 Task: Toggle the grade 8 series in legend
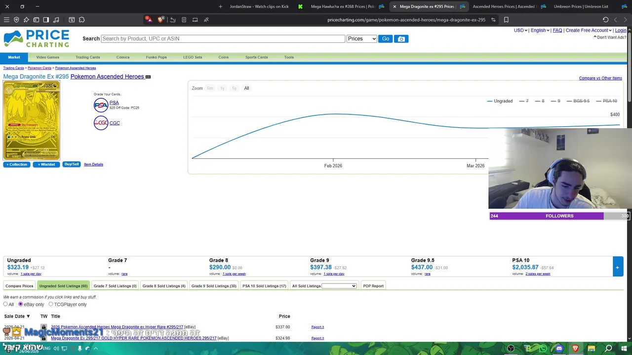(x=540, y=101)
